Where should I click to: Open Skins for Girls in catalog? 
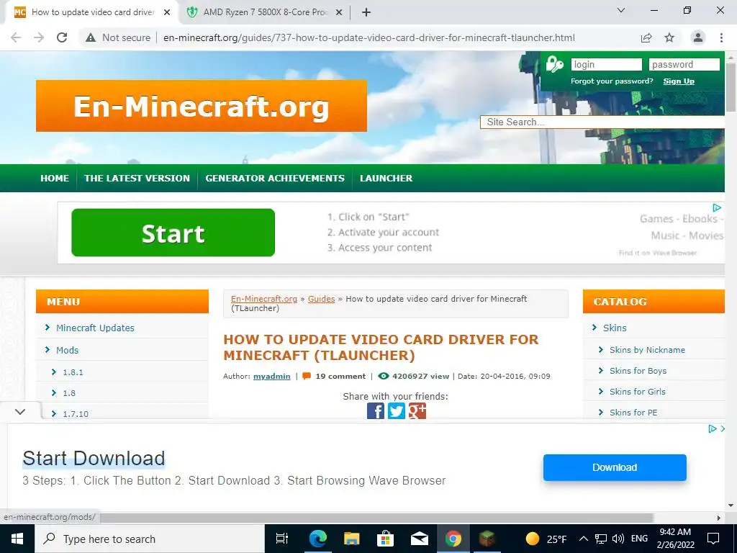click(638, 392)
